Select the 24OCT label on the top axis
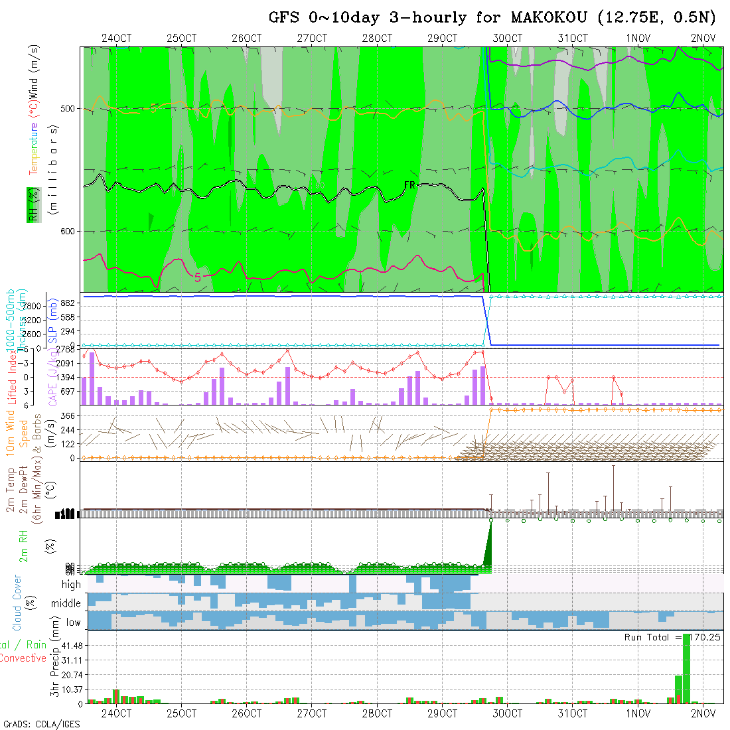The height and width of the screenshot is (730, 730). point(116,38)
